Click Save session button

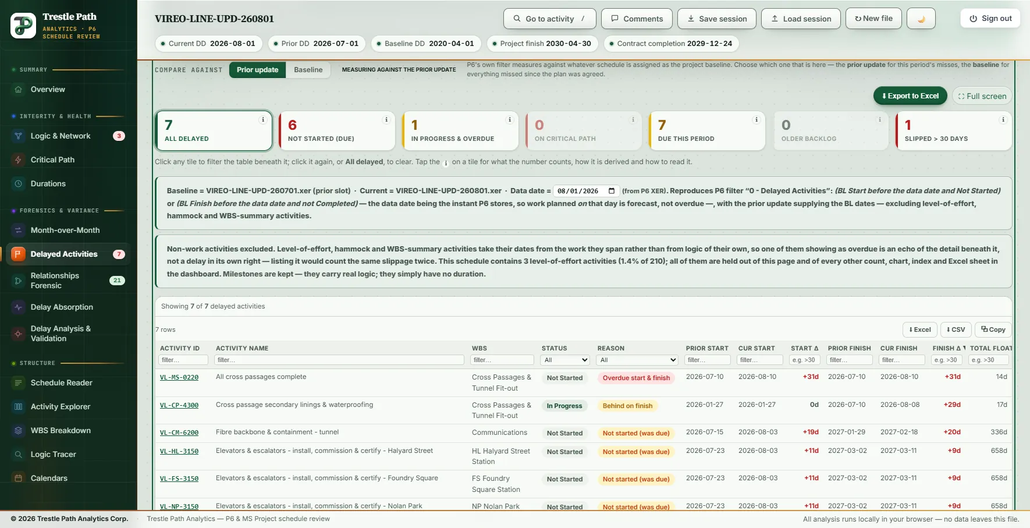point(717,19)
